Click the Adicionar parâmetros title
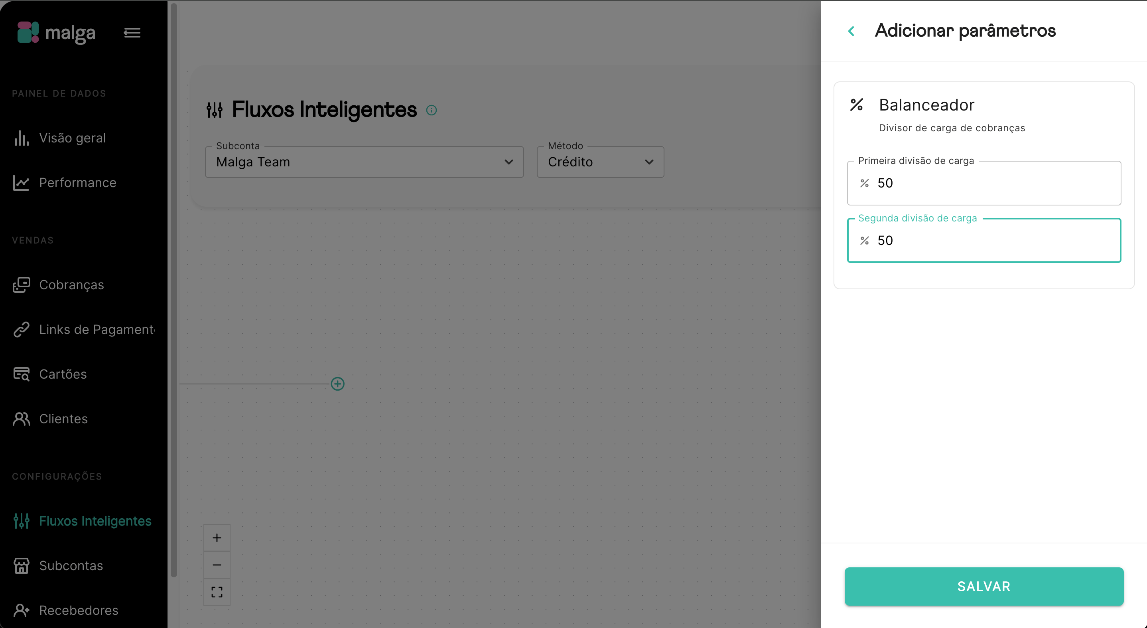The image size is (1147, 628). pos(965,31)
